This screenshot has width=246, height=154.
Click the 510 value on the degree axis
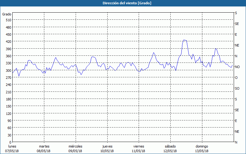[9, 20]
